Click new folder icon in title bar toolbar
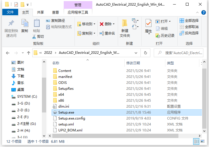The width and height of the screenshot is (209, 147). click(22, 5)
